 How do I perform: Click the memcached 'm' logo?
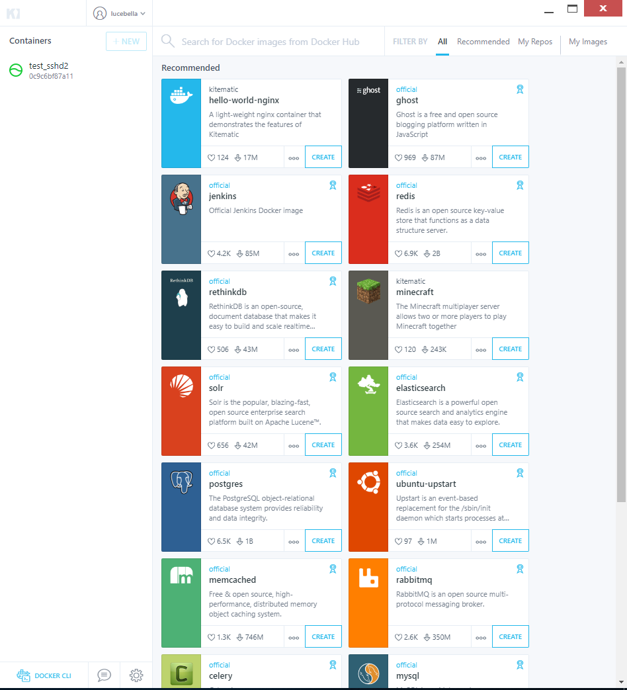181,575
